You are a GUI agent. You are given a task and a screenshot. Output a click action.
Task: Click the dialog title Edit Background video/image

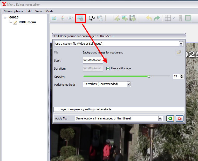point(84,36)
